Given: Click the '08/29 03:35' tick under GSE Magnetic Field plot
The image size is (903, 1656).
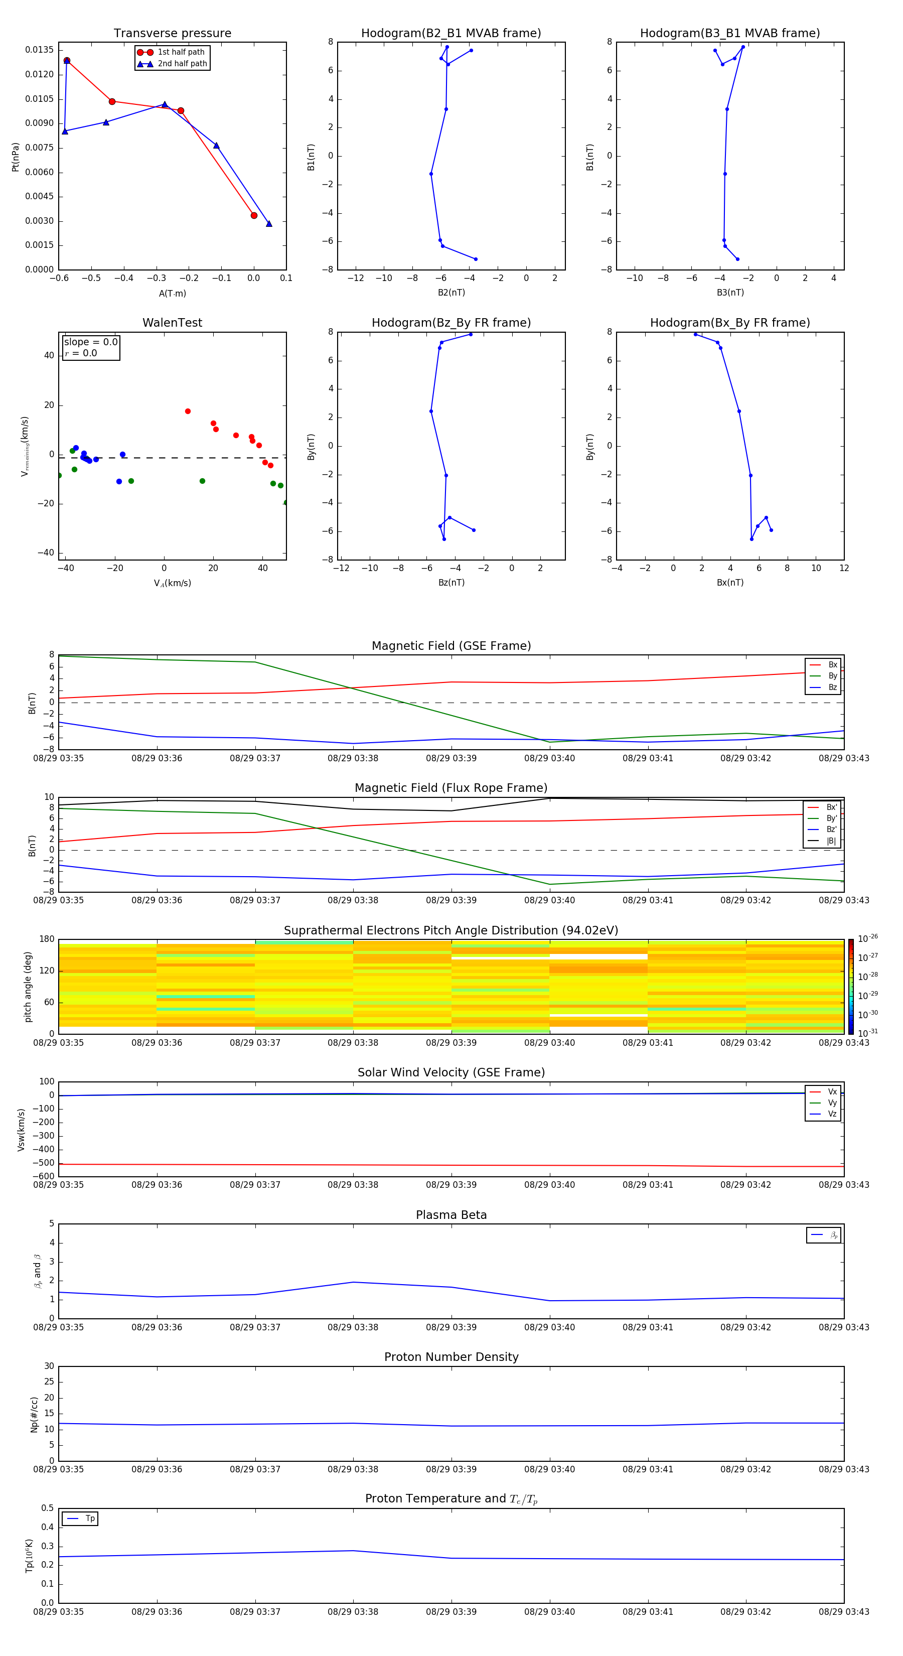Looking at the screenshot, I should click(x=59, y=759).
